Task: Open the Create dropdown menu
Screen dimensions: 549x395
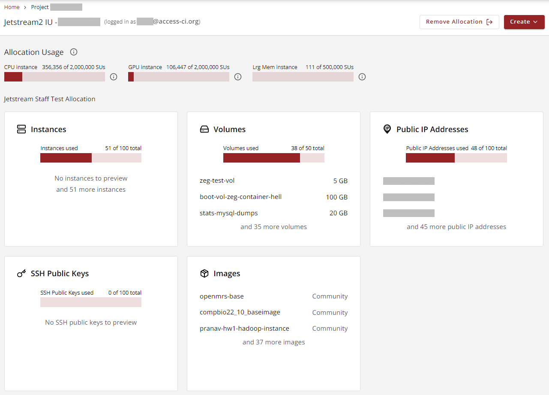Action: [x=524, y=22]
